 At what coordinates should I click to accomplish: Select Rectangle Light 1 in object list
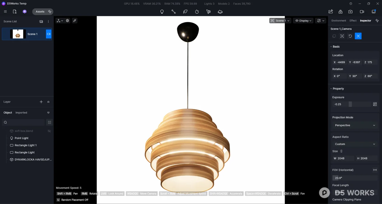26,145
